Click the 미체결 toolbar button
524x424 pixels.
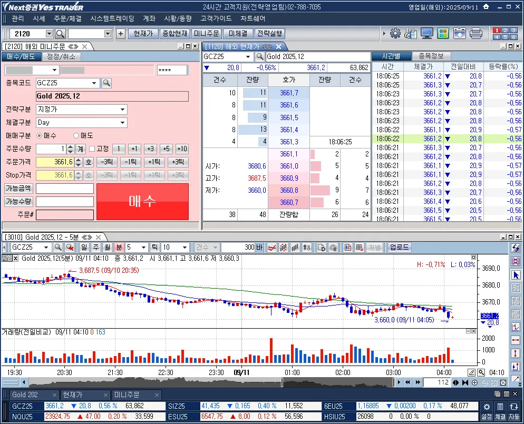point(238,34)
